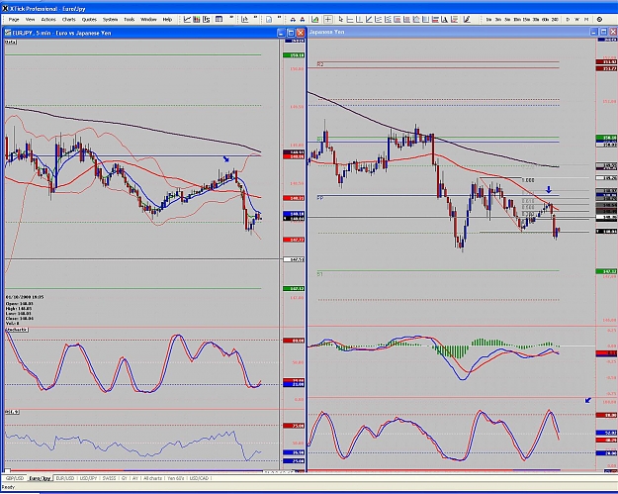The height and width of the screenshot is (494, 618).
Task: Switch chart to Monthly (M) timeframe
Action: 586,20
